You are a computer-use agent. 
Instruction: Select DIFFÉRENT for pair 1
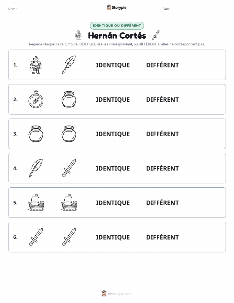[x=162, y=65]
